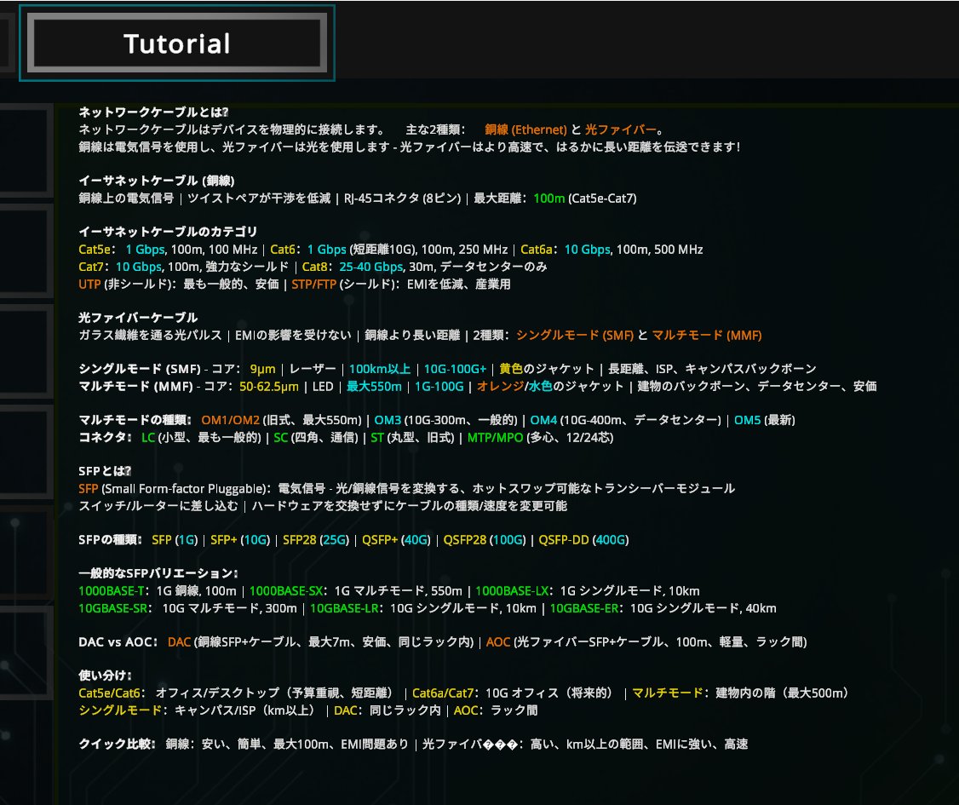Click the heading 'SFPとは?'

coord(105,471)
